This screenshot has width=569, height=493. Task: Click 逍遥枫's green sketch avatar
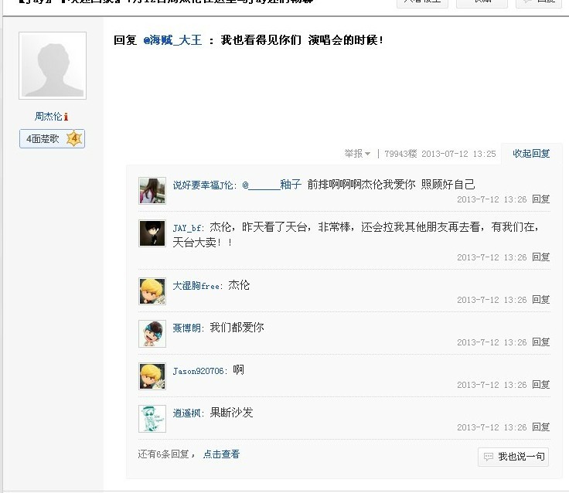(x=152, y=419)
